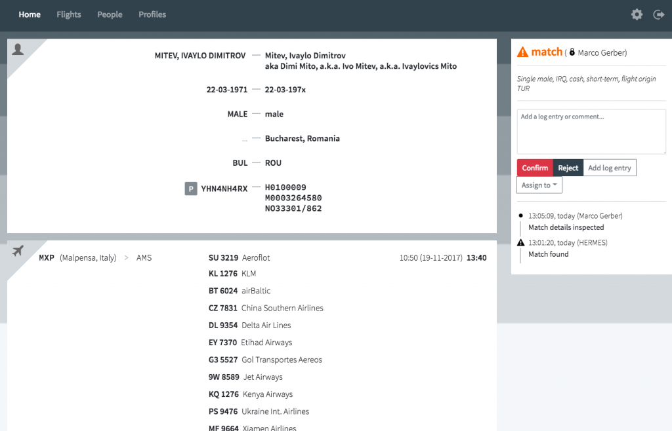Screen dimensions: 672x431
Task: Click the person silhouette icon on passenger card
Action: click(18, 50)
